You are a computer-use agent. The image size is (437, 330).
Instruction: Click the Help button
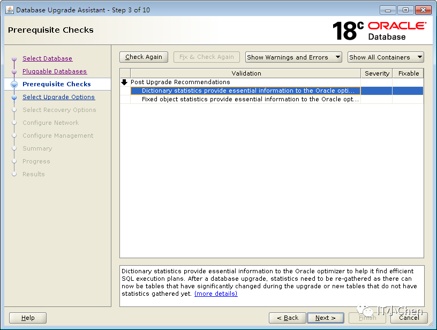28,318
